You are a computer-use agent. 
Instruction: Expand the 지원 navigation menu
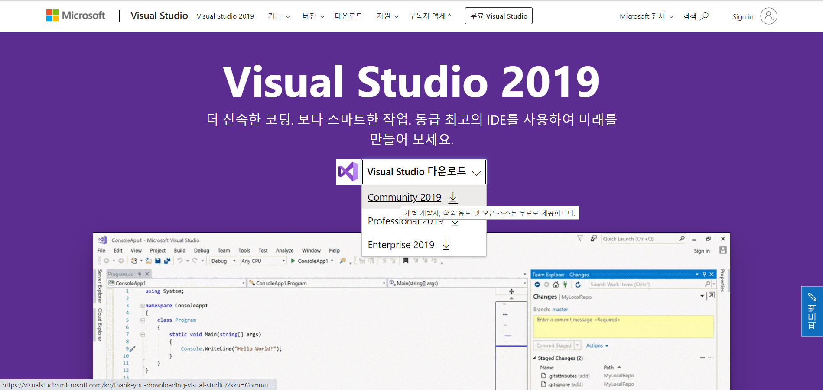(x=387, y=16)
